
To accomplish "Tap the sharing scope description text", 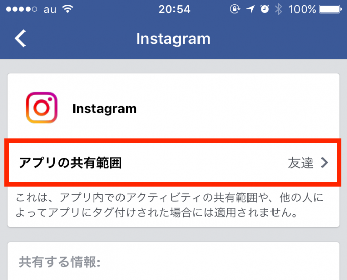I will coord(169,205).
